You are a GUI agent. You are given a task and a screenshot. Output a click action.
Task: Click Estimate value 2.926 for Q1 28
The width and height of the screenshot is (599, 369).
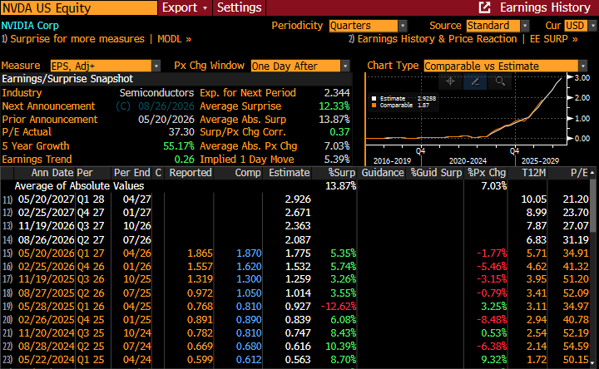298,199
